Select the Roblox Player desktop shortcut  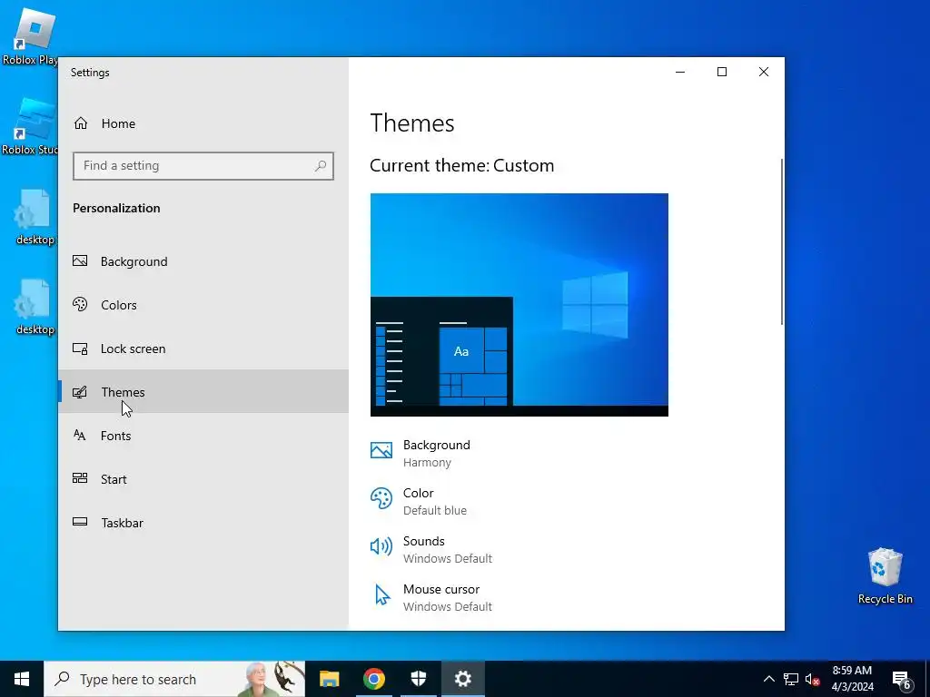(x=30, y=35)
